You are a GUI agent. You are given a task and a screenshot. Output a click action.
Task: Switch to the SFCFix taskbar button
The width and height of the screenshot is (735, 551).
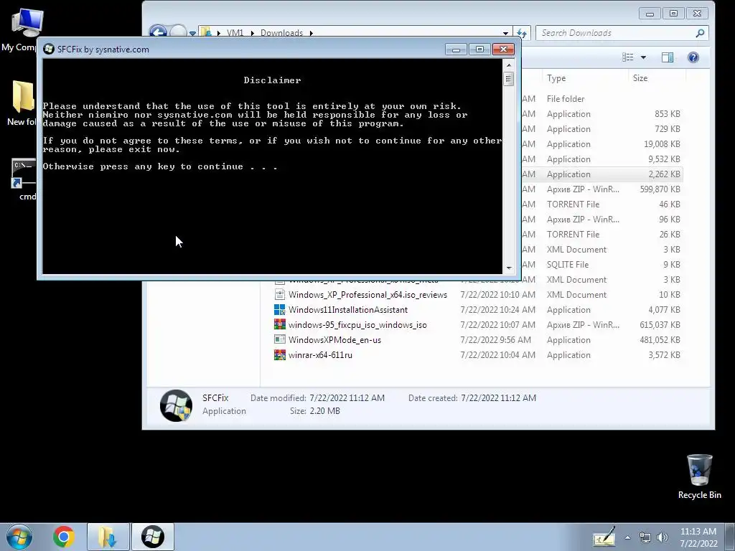(x=152, y=537)
